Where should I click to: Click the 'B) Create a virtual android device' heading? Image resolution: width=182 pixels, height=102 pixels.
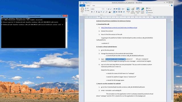pos(107,47)
